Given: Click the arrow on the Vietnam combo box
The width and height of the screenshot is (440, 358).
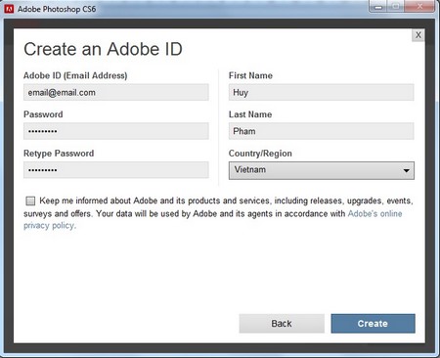Looking at the screenshot, I should click(406, 170).
